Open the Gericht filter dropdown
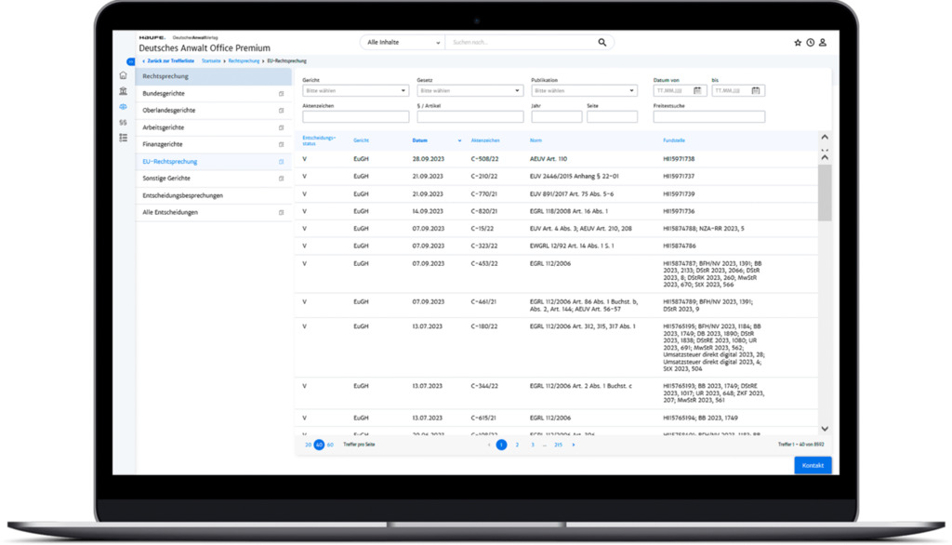This screenshot has height=545, width=952. click(355, 90)
